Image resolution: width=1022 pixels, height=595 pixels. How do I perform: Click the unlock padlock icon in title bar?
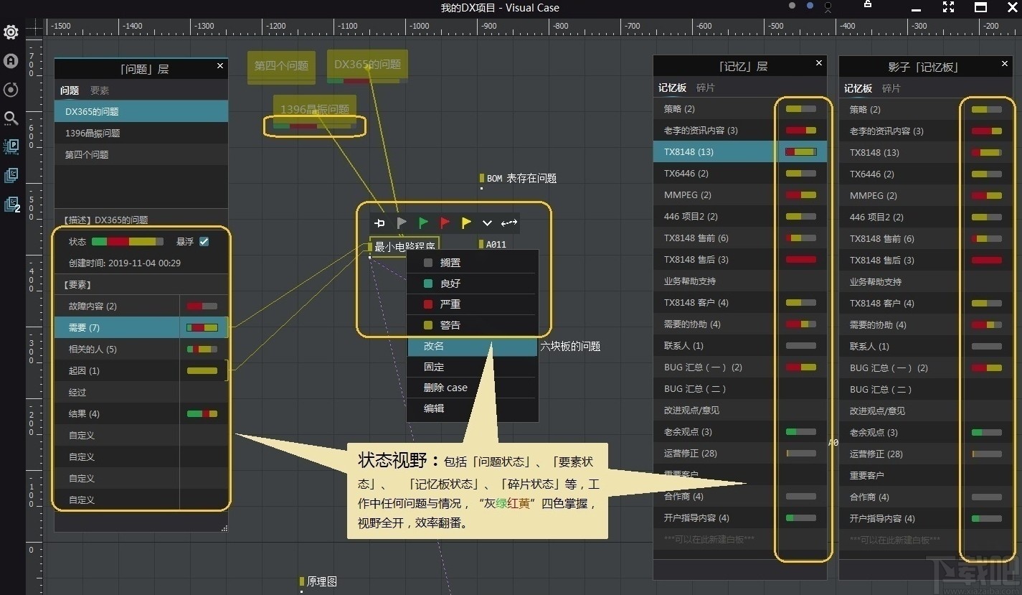coord(868,5)
